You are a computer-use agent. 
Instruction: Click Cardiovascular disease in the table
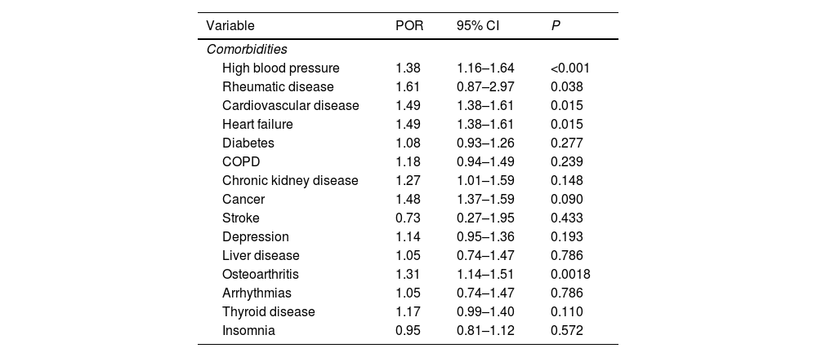(290, 105)
